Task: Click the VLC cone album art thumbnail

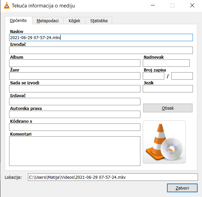Action: click(164, 142)
